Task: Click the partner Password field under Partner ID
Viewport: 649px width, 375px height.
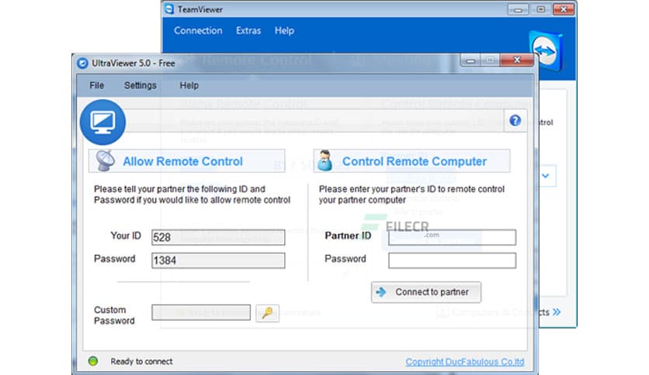Action: (452, 260)
